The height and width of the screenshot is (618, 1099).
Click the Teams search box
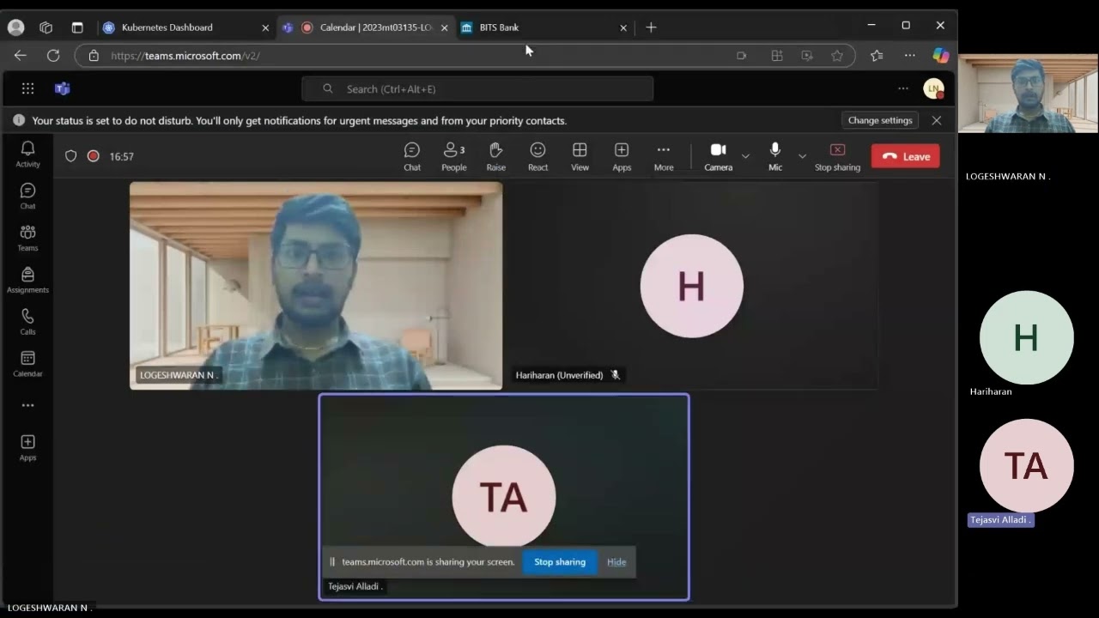coord(477,88)
